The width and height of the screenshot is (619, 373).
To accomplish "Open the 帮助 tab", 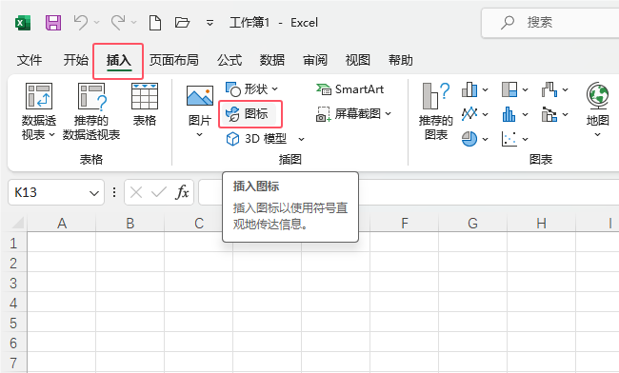I will pos(400,60).
